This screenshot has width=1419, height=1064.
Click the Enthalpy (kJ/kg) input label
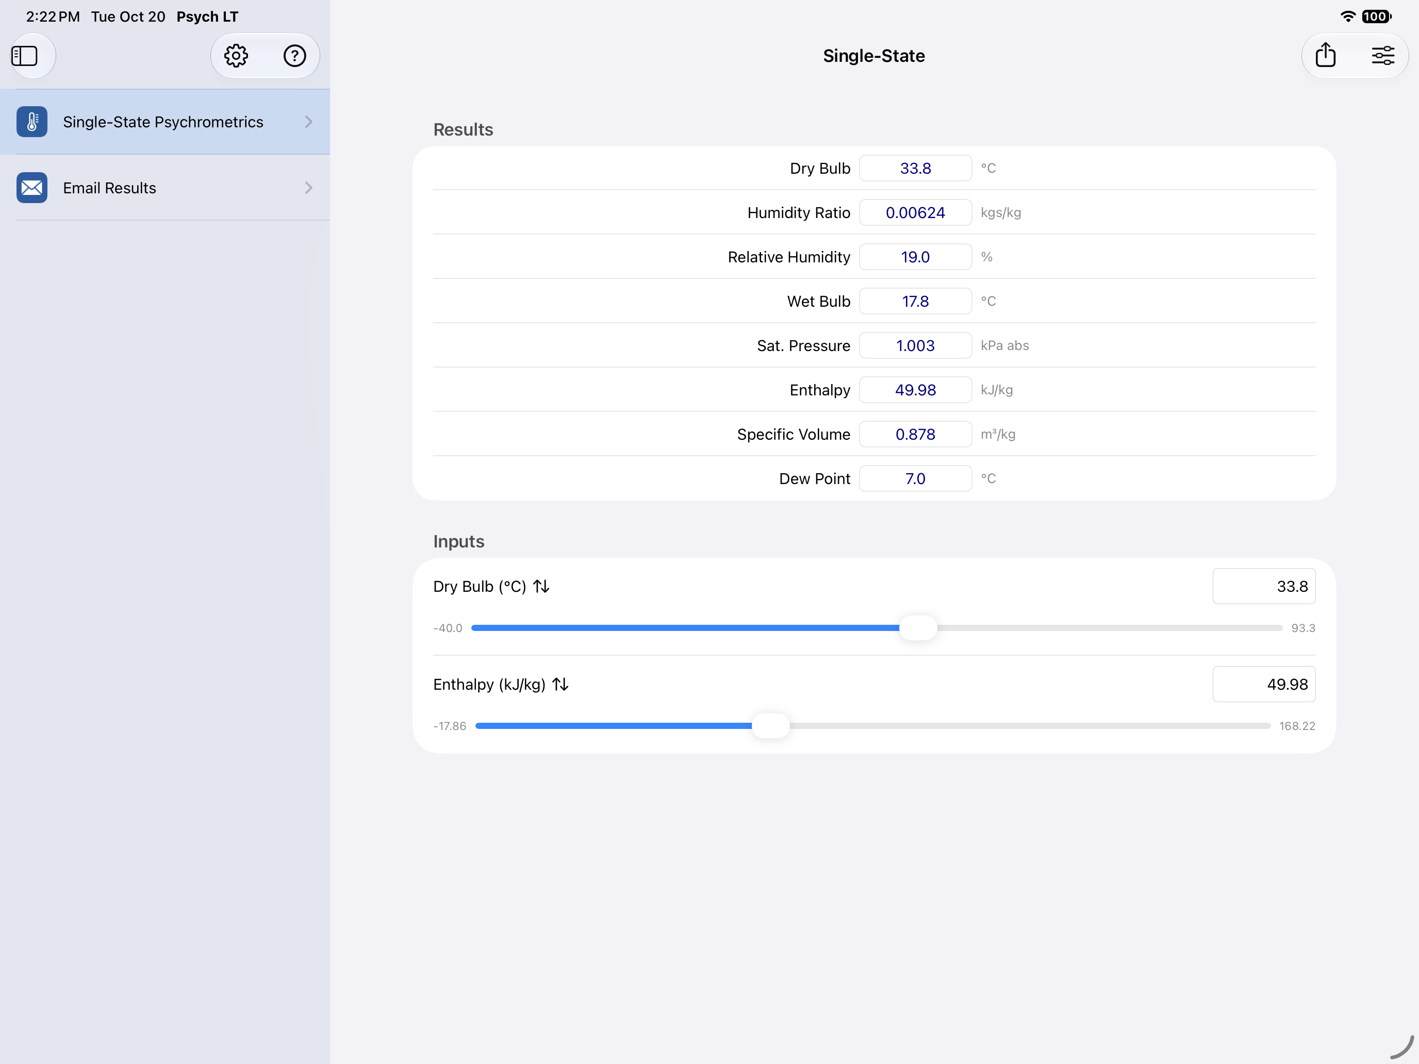coord(489,684)
